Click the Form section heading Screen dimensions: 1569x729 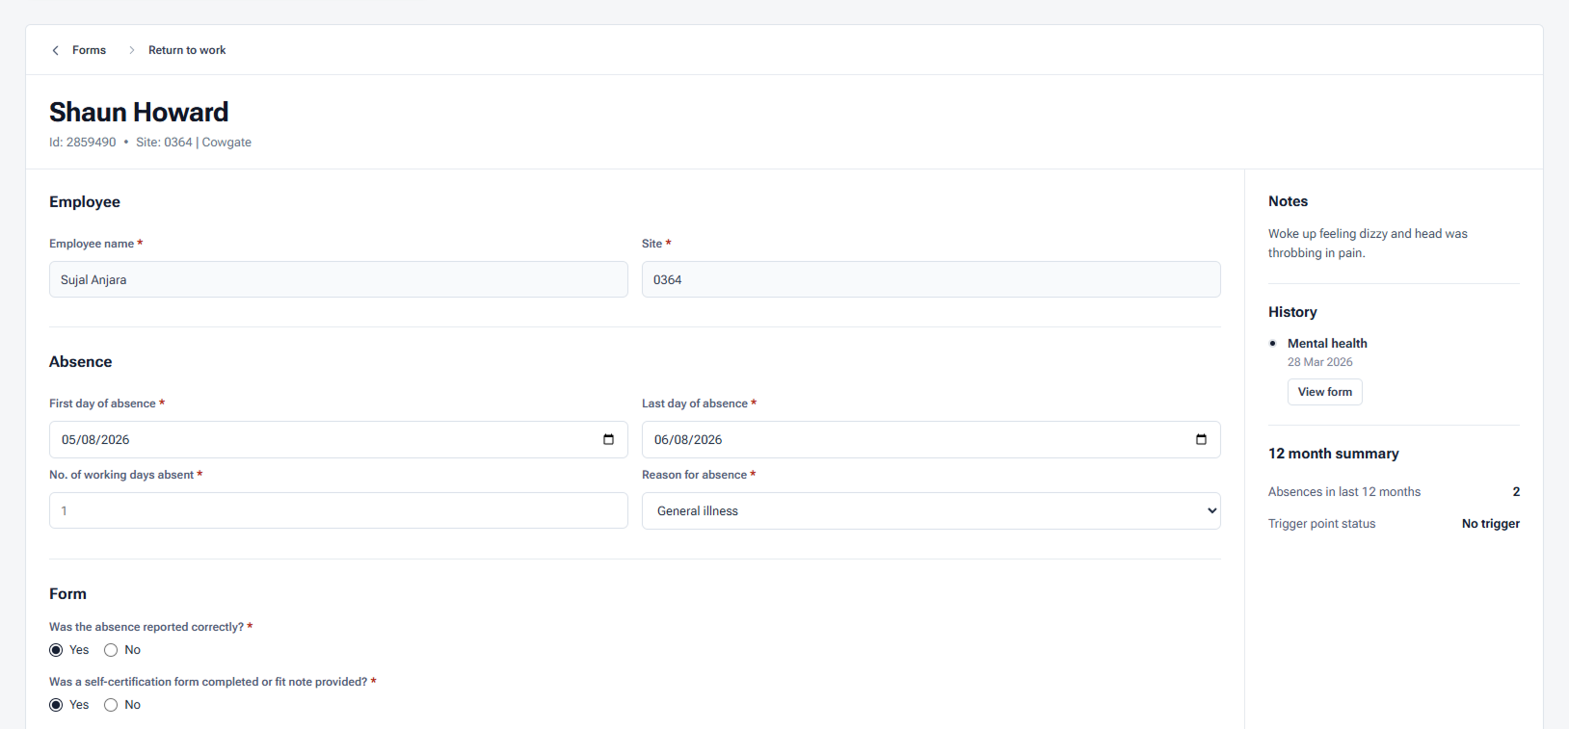[67, 594]
